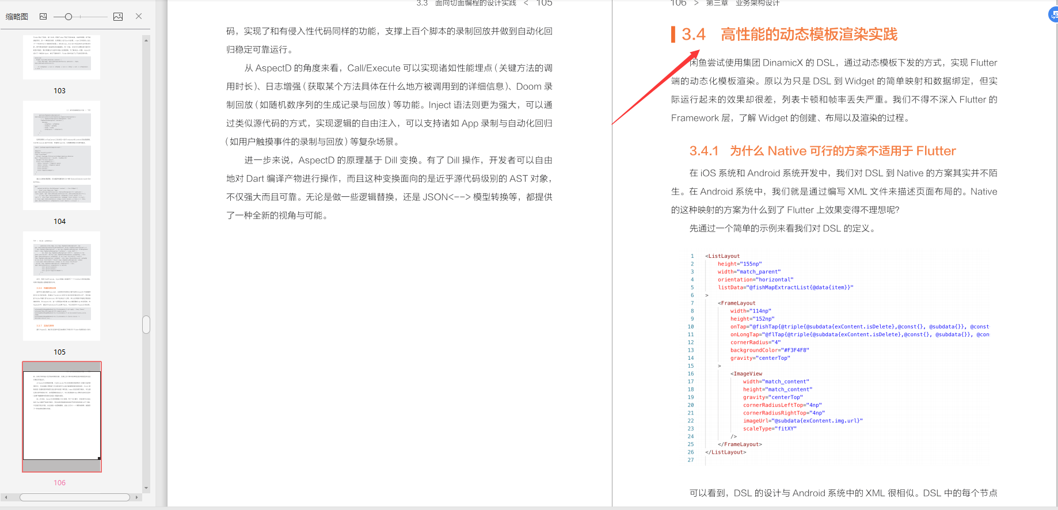
Task: Click the "缩略图" panel title
Action: 17,17
